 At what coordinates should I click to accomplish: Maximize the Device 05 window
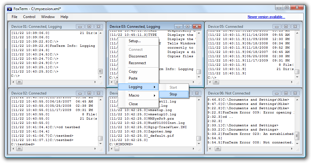coord(286,26)
